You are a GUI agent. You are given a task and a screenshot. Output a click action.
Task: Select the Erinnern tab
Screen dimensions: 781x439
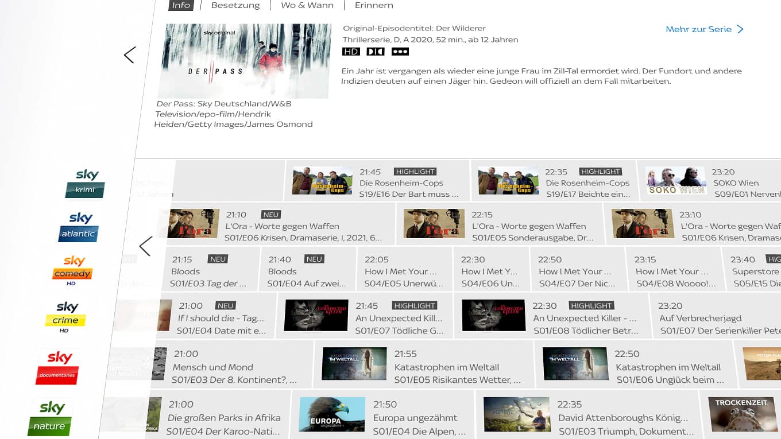point(374,5)
